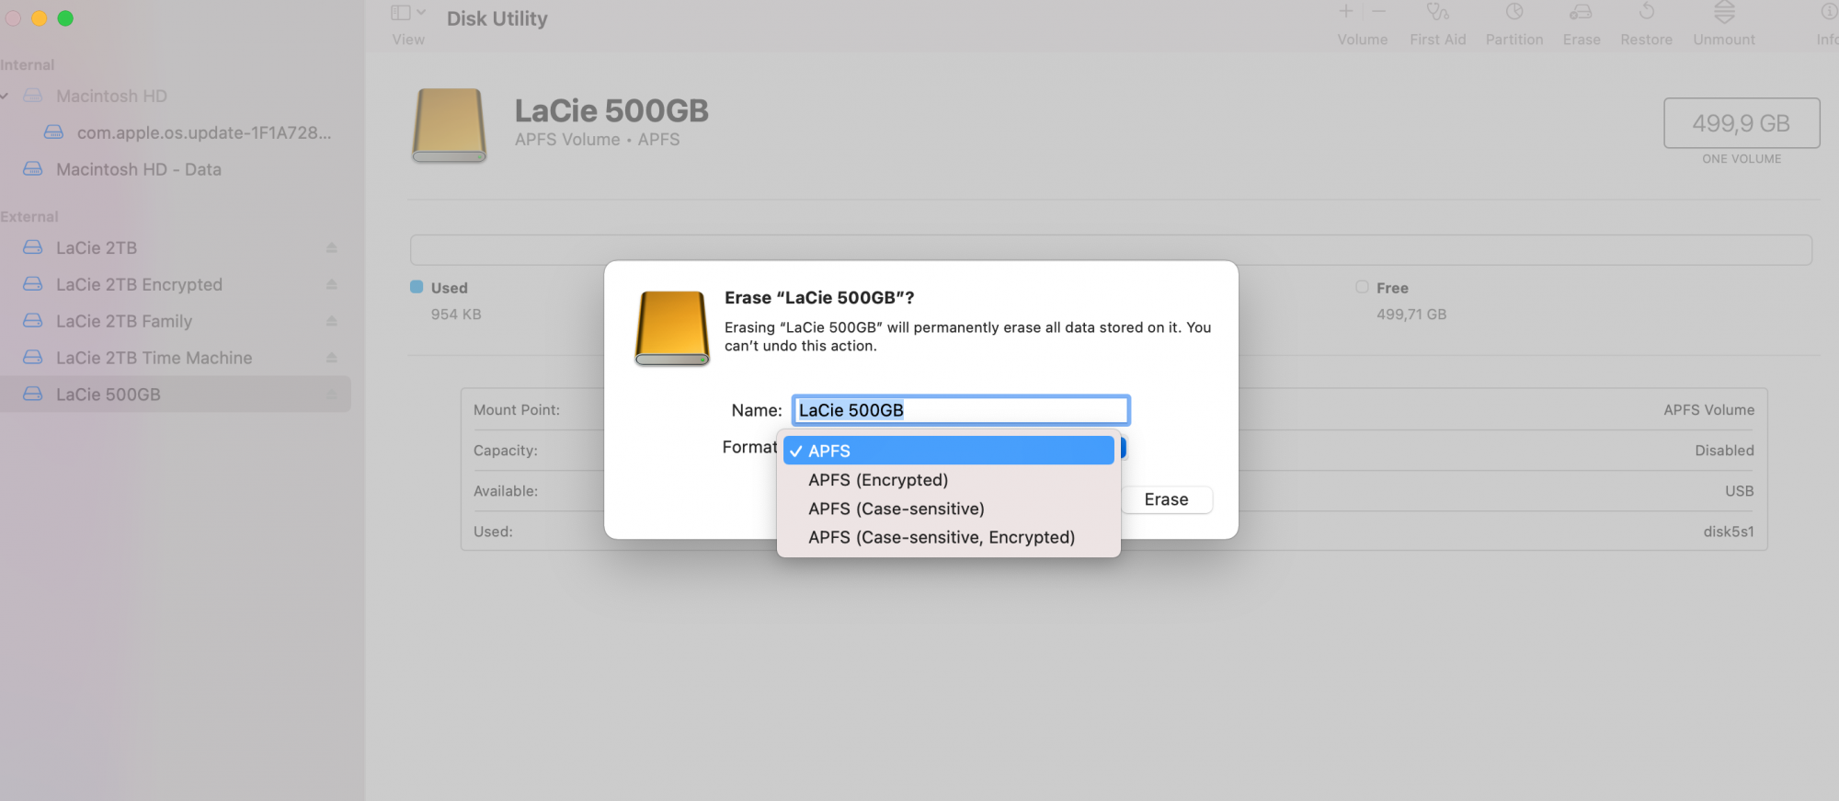The width and height of the screenshot is (1839, 801).
Task: Select LaCie 500GB in the sidebar
Action: (x=176, y=395)
